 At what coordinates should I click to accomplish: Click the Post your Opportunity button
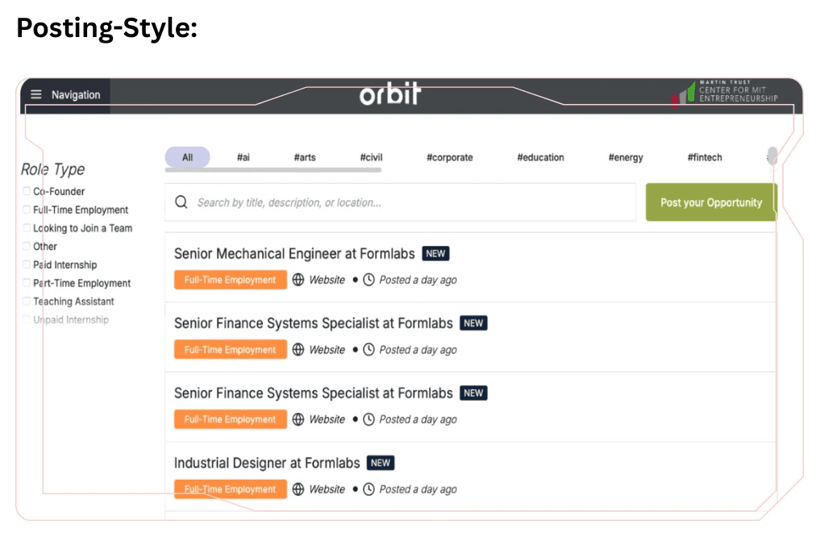click(x=711, y=202)
